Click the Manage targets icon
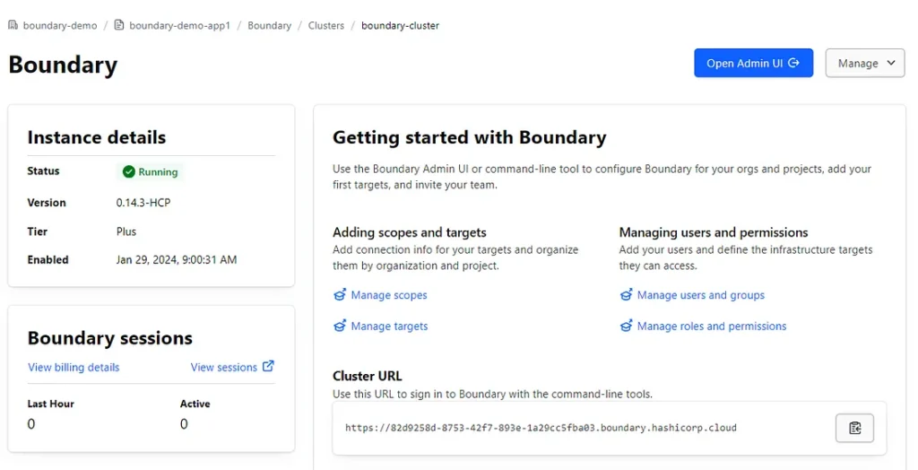The width and height of the screenshot is (918, 470). [340, 326]
